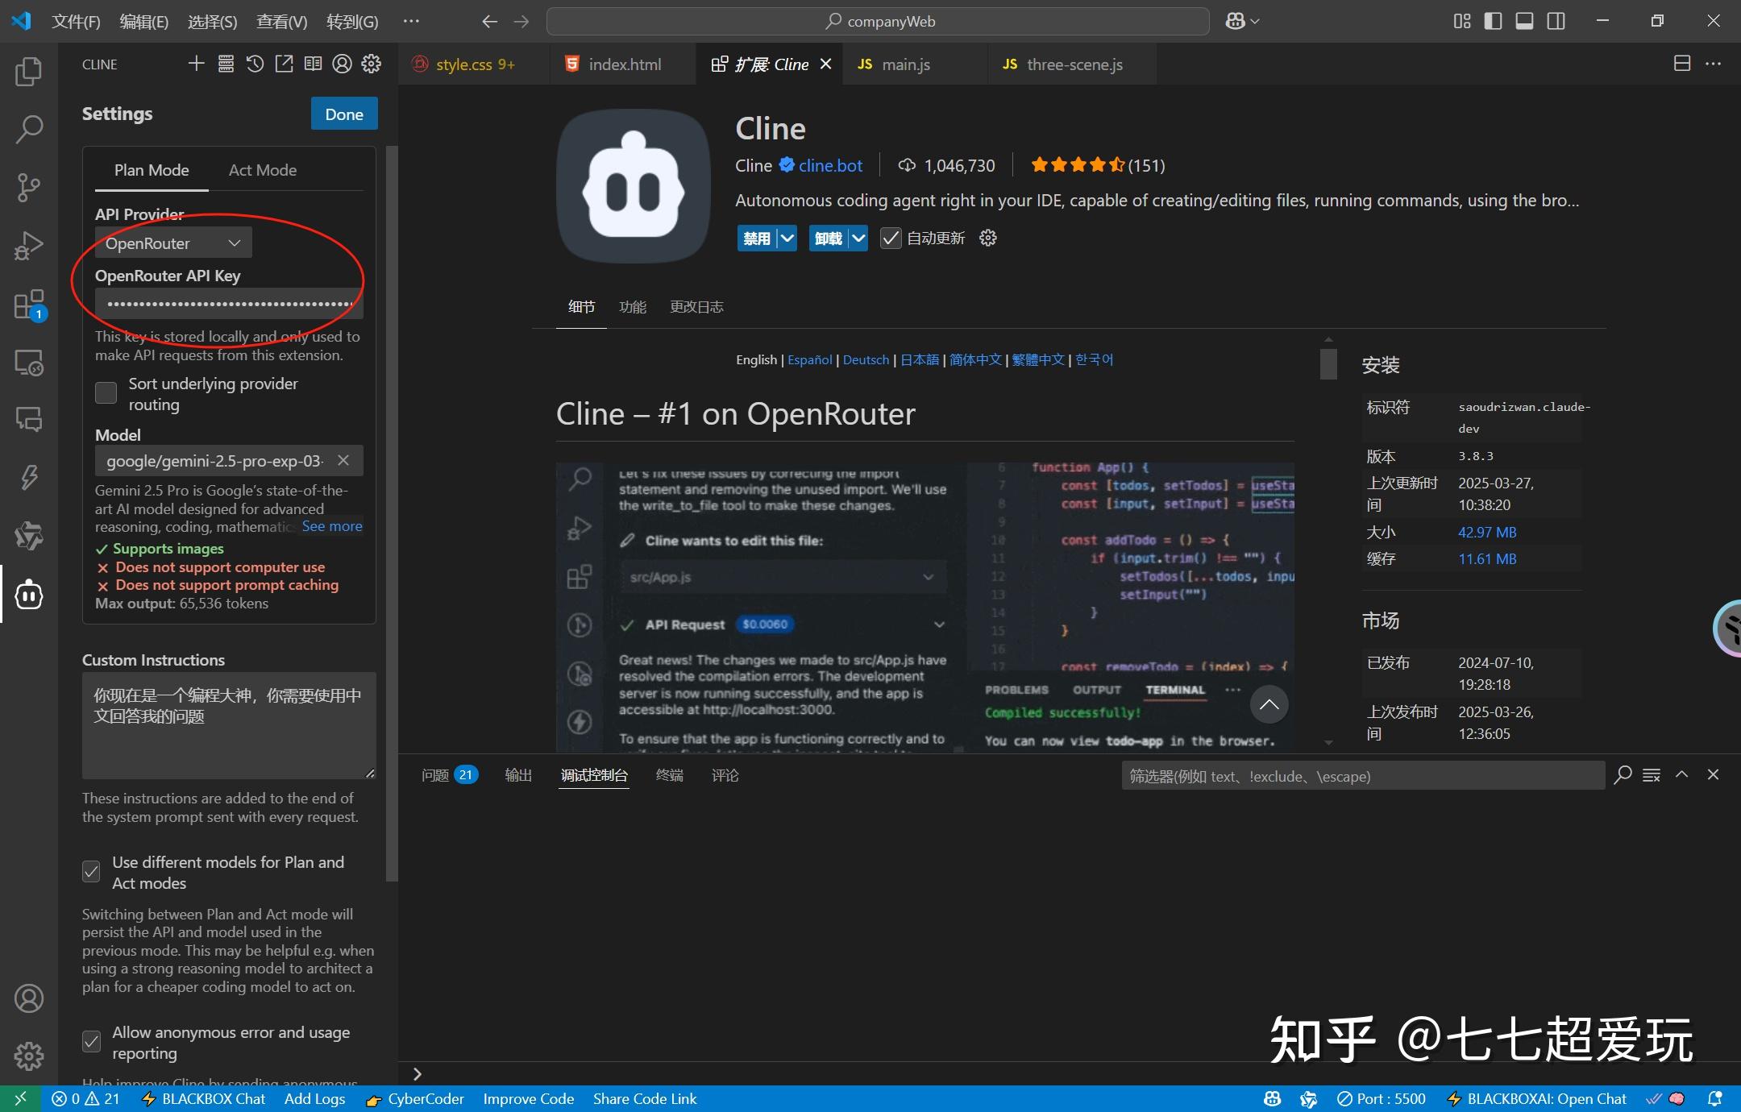
Task: Uncheck 自动更新 for the Cline extension
Action: 890,238
